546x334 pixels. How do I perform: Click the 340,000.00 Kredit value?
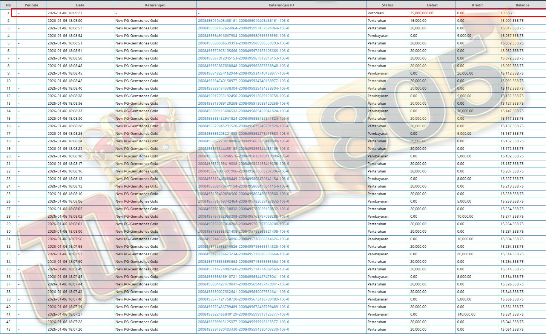point(466,314)
